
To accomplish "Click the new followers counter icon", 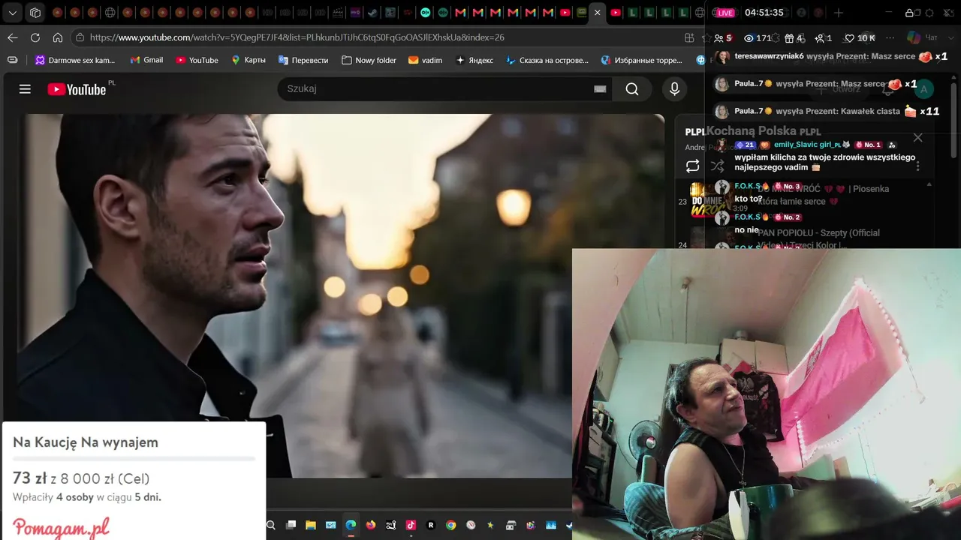I will pos(819,38).
